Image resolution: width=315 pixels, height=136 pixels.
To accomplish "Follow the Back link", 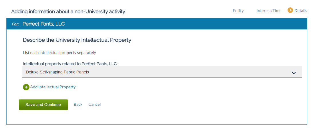I will (78, 104).
